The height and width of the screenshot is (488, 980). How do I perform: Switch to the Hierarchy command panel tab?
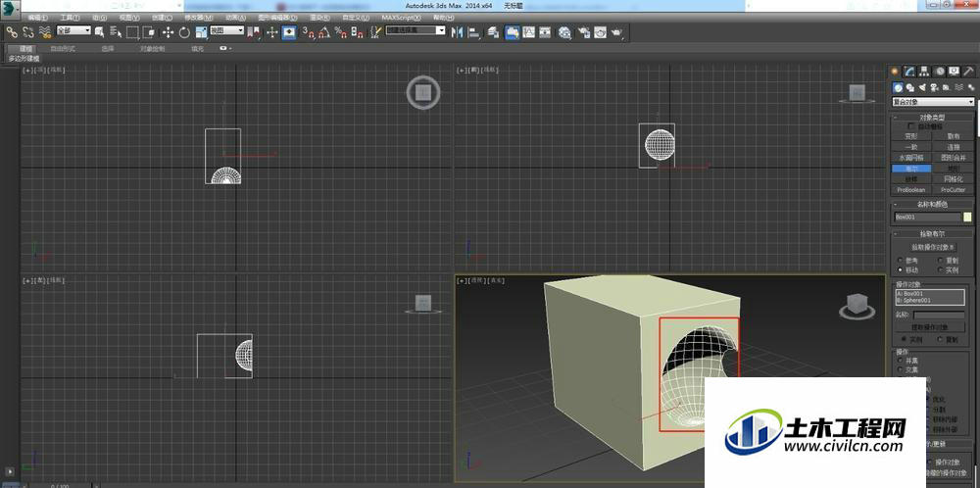coord(924,72)
